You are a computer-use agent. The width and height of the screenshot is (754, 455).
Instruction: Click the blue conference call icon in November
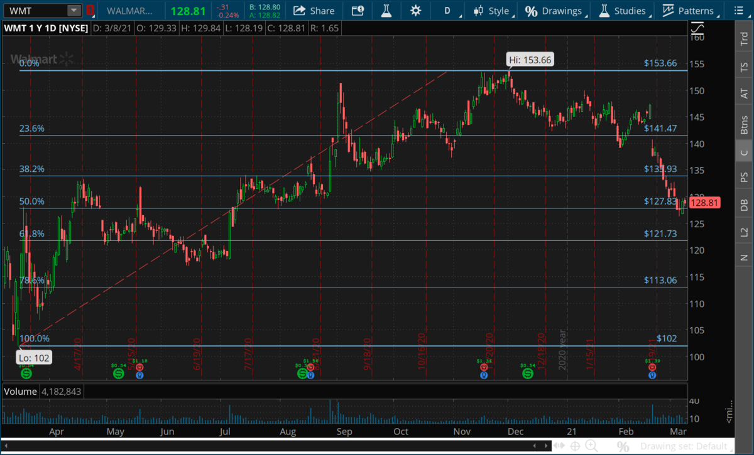[x=484, y=376]
